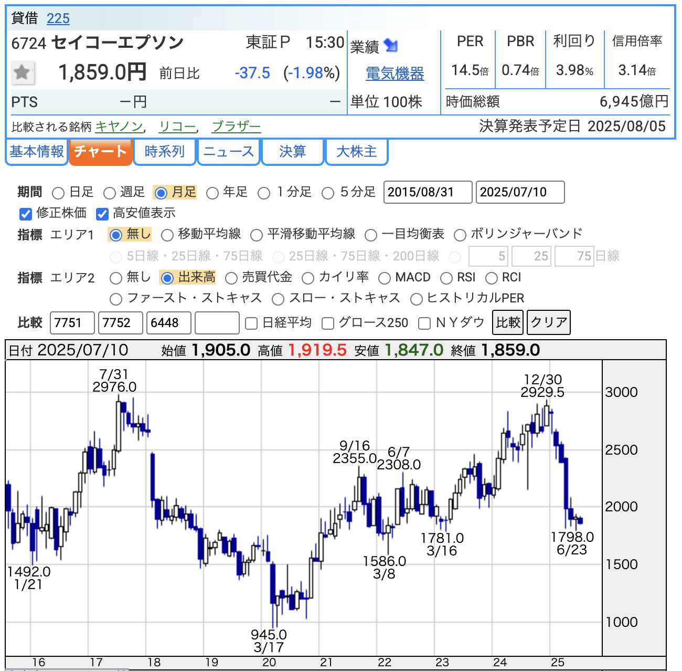
Task: Click the 12/30 2929.5 high label
Action: [x=542, y=386]
